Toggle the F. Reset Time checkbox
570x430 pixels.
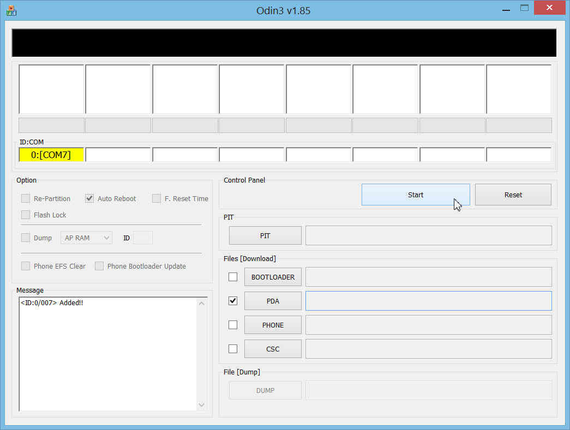157,198
